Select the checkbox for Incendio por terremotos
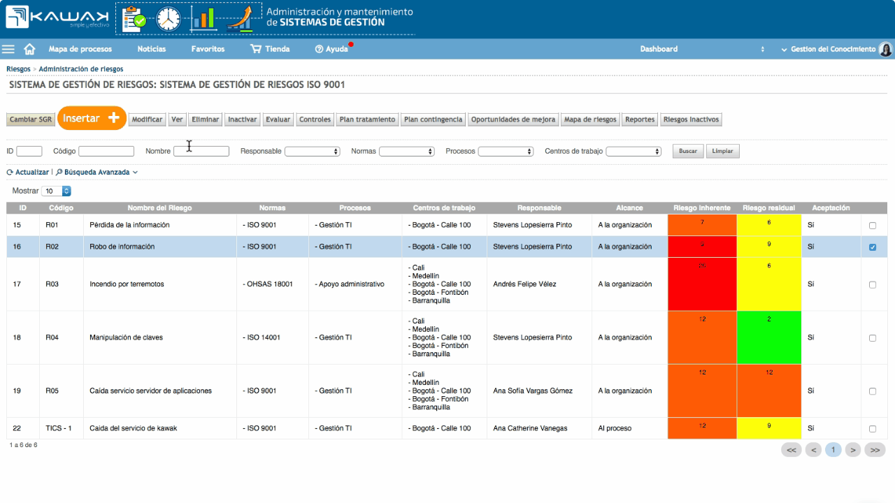 click(x=874, y=284)
